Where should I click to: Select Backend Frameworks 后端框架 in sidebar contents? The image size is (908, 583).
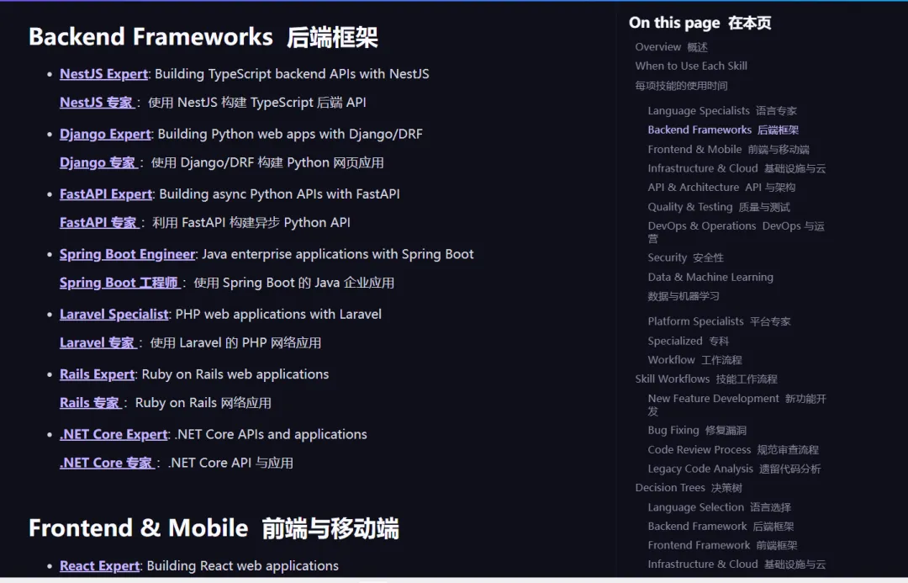click(x=723, y=130)
